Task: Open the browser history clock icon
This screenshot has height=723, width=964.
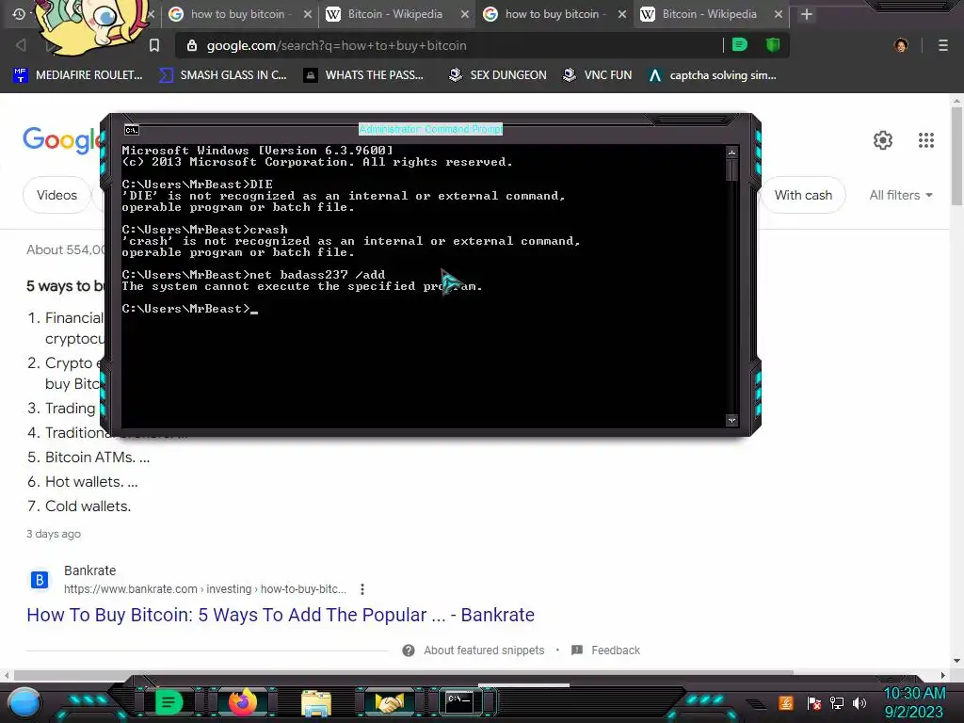Action: 19,13
